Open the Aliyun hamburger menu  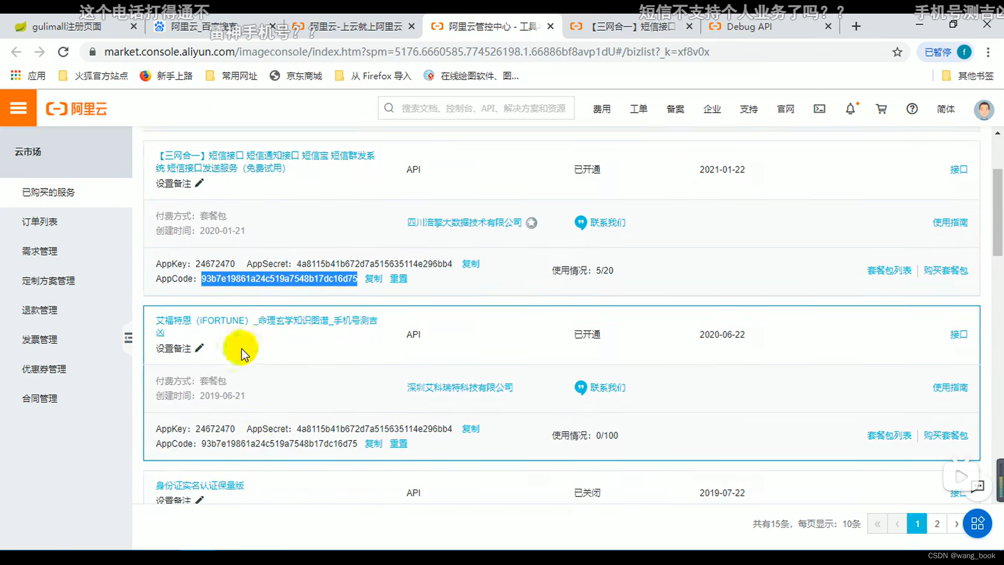18,108
